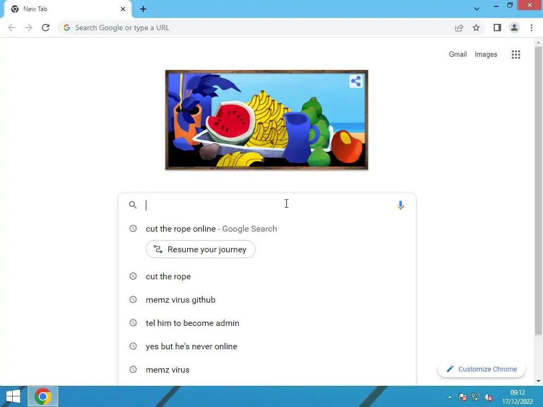Open Images link
This screenshot has height=407, width=543.
(x=486, y=55)
